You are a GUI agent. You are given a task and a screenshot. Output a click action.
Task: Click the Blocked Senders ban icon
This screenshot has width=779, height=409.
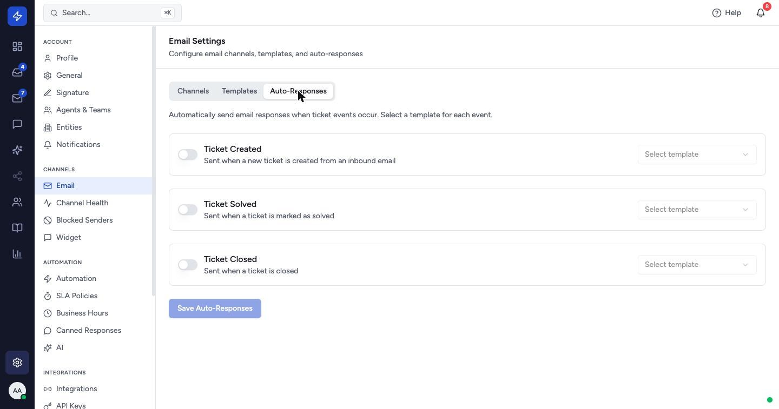(x=48, y=220)
